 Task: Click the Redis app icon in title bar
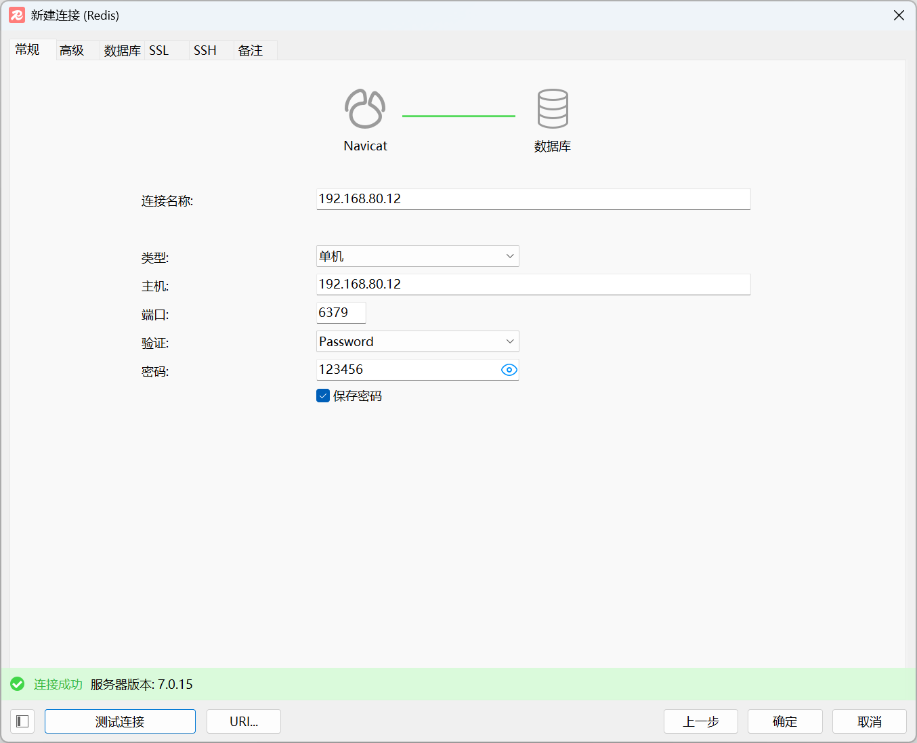tap(17, 15)
